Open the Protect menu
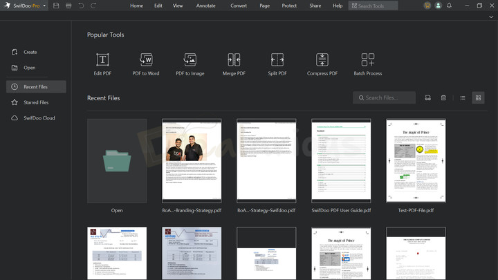The width and height of the screenshot is (498, 280). tap(289, 6)
